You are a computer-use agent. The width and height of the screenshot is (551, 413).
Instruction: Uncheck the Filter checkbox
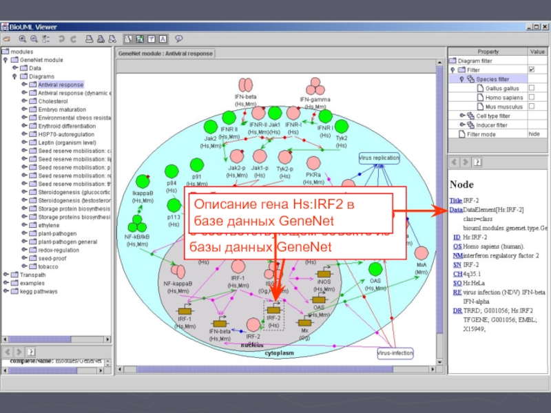point(531,70)
